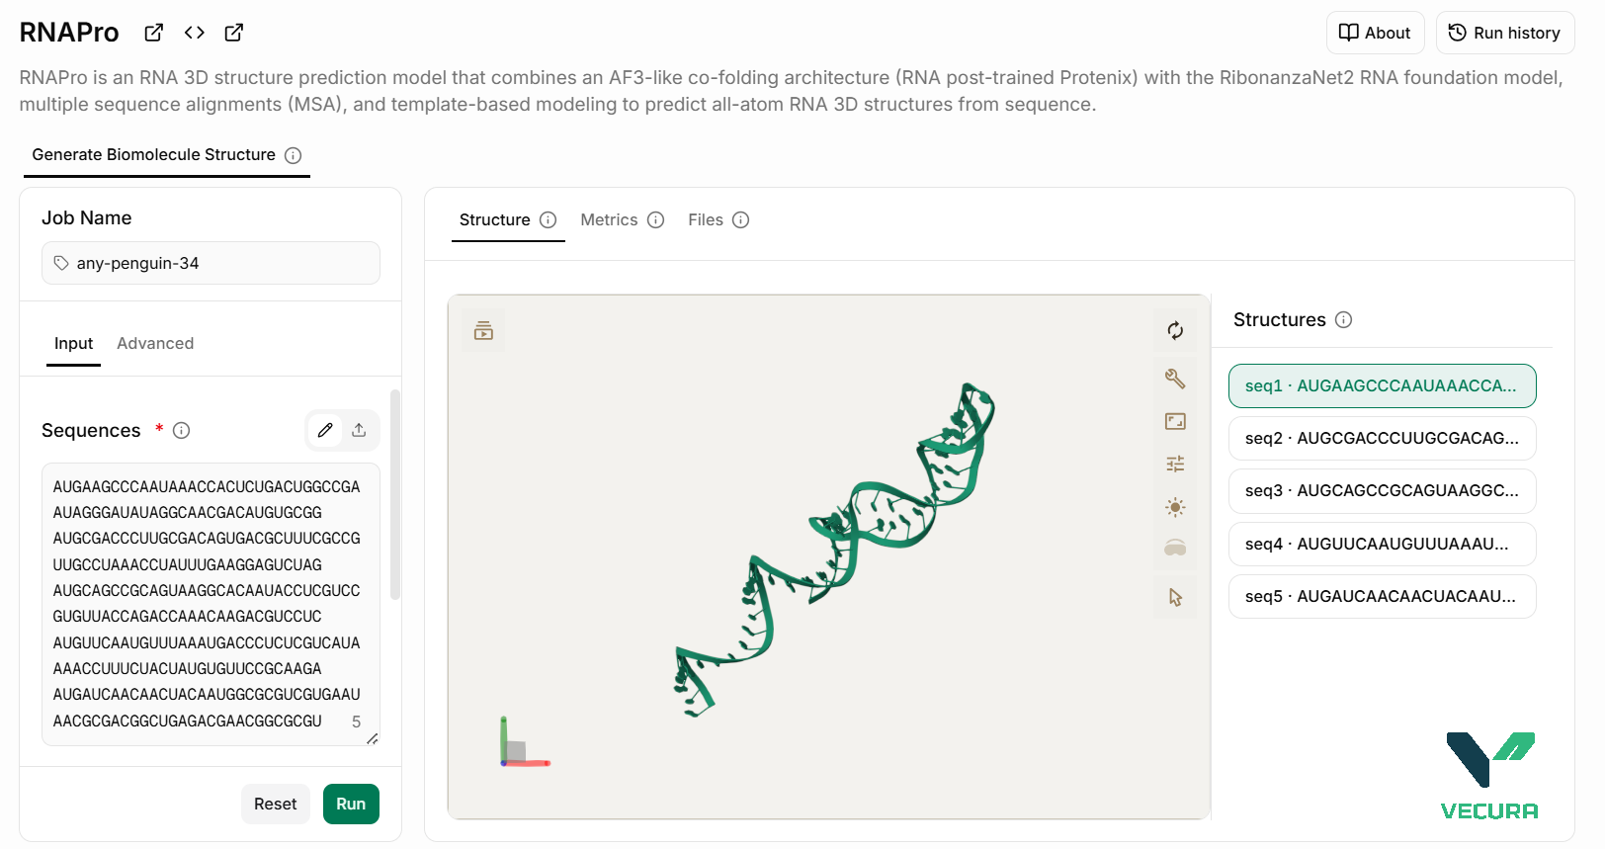The width and height of the screenshot is (1605, 849).
Task: Click the Job Name input field
Action: (x=211, y=263)
